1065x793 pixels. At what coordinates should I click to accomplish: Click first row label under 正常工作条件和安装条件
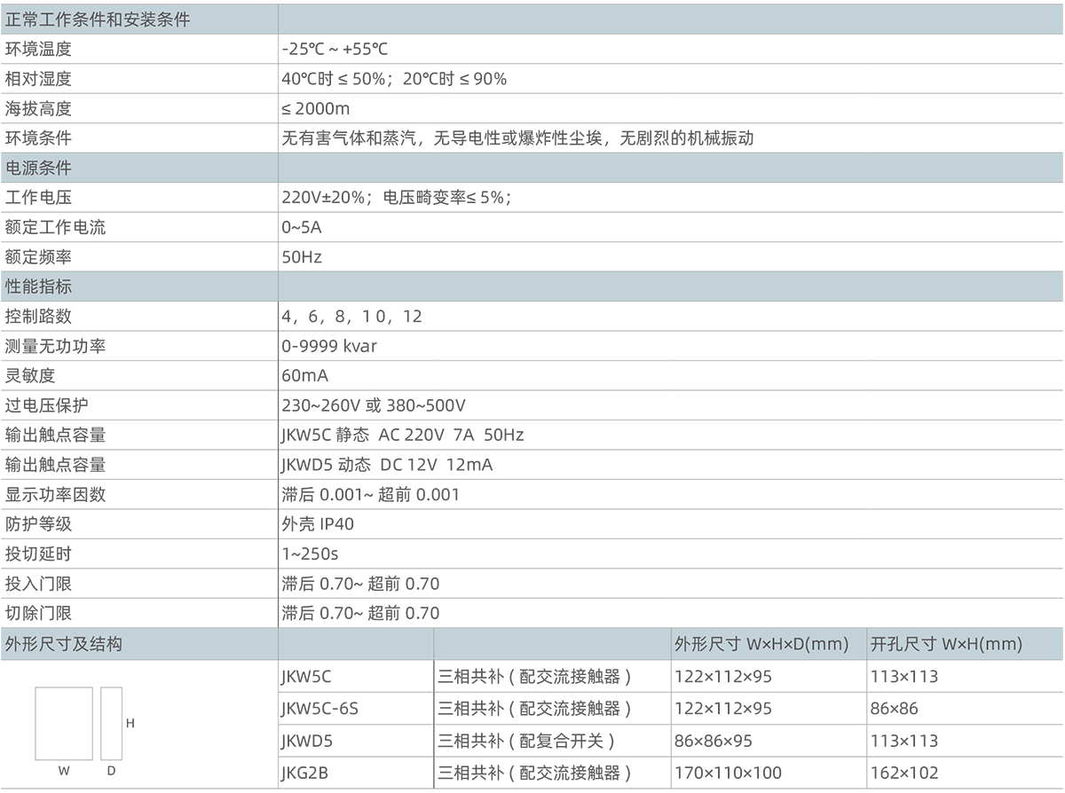[42, 49]
